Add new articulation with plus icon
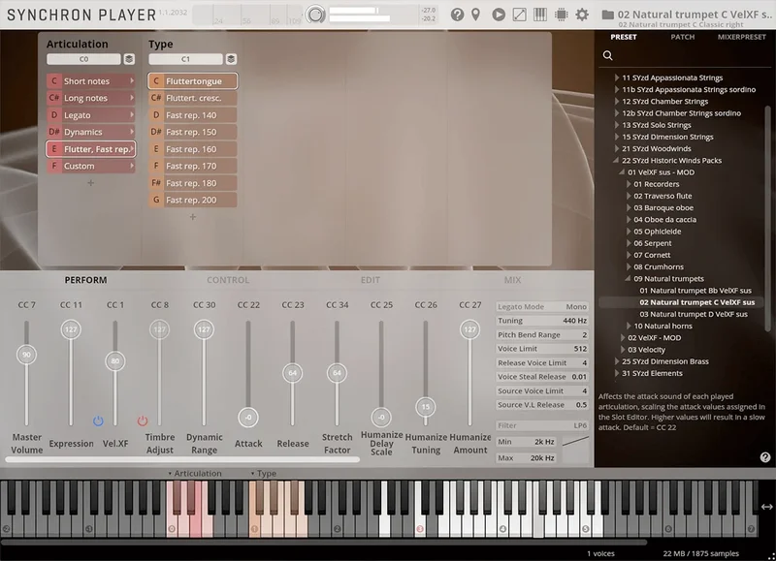This screenshot has width=776, height=561. click(x=90, y=183)
